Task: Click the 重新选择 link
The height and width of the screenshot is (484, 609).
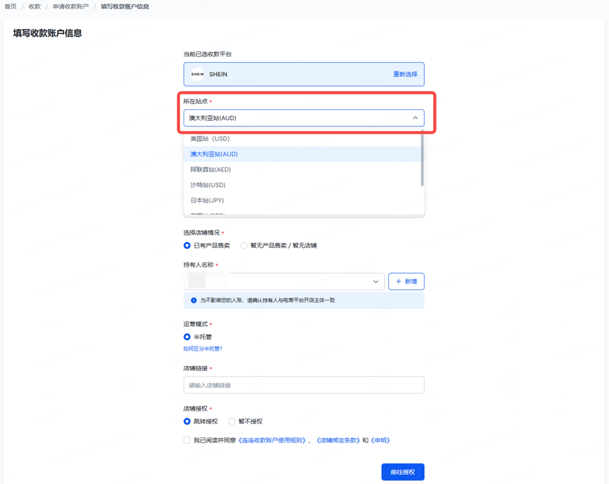Action: (x=405, y=74)
